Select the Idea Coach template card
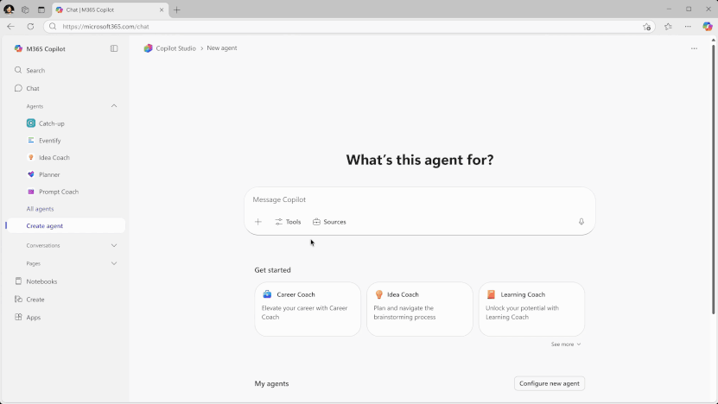The height and width of the screenshot is (404, 718). click(x=419, y=309)
